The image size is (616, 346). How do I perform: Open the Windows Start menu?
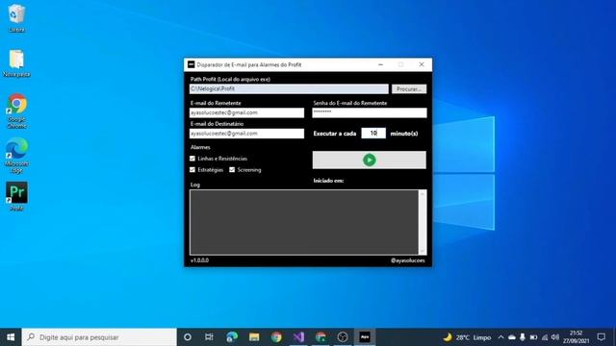click(11, 337)
